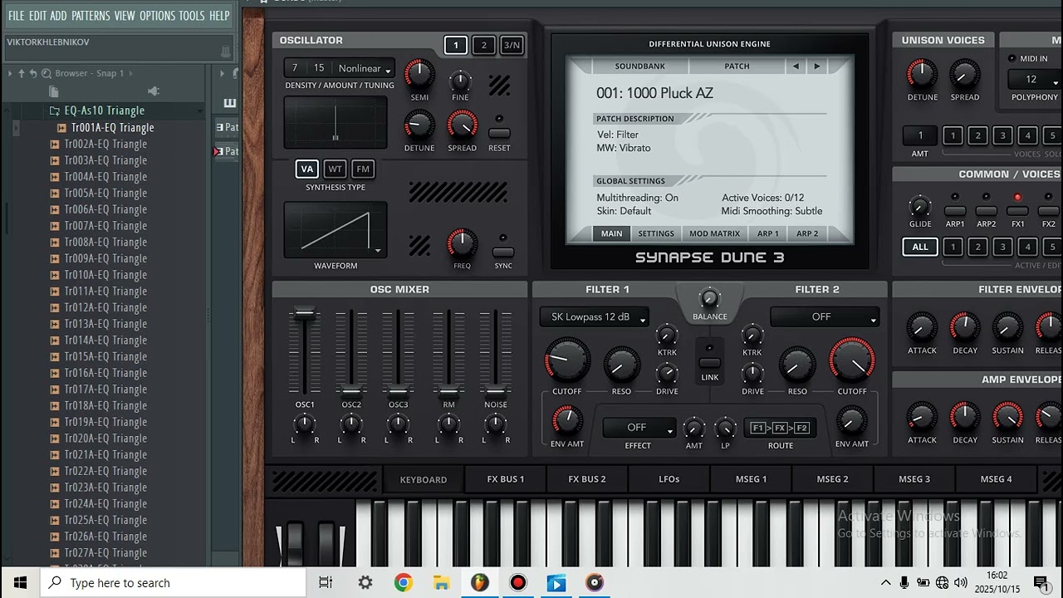Open the VIEW menu
The width and height of the screenshot is (1063, 598).
(x=125, y=16)
